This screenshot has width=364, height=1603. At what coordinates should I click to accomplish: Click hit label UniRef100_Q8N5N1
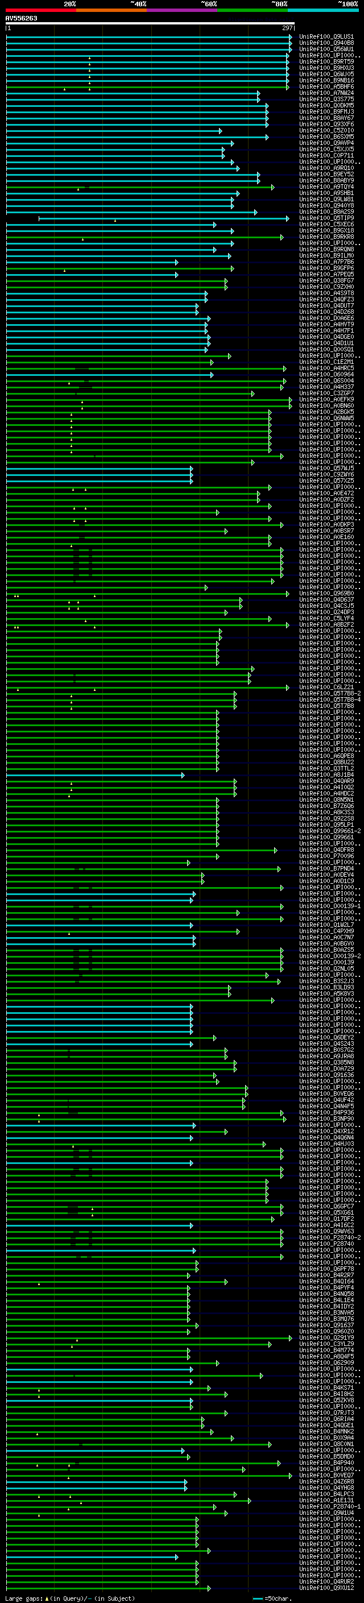click(326, 800)
